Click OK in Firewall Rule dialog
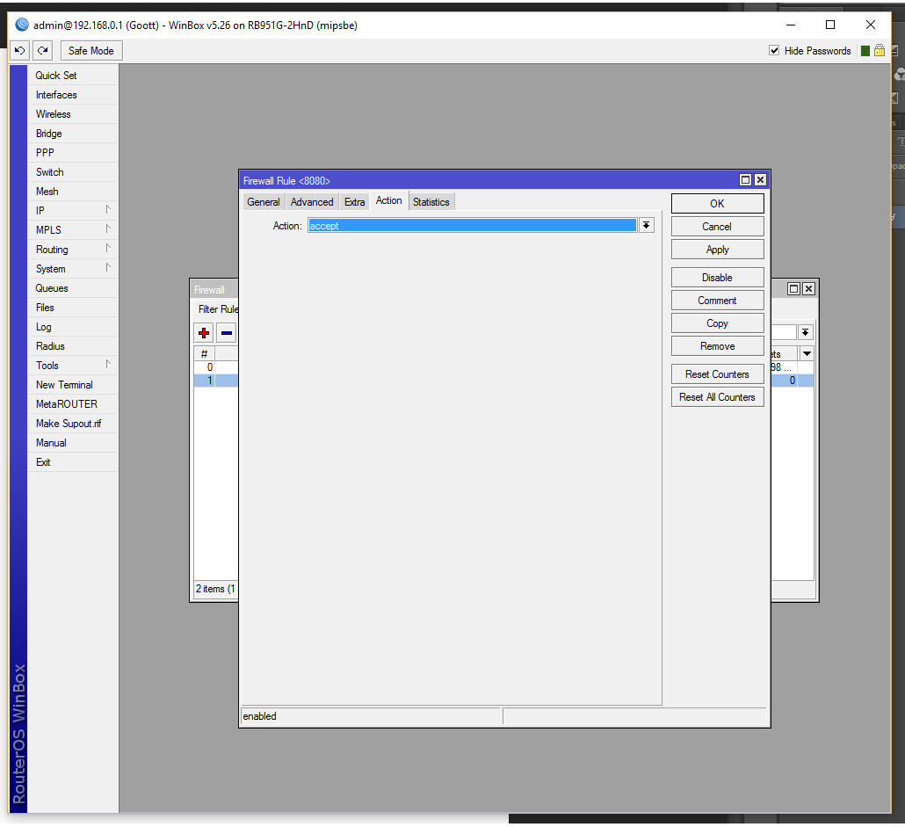Screen dimensions: 905x827 pyautogui.click(x=718, y=204)
